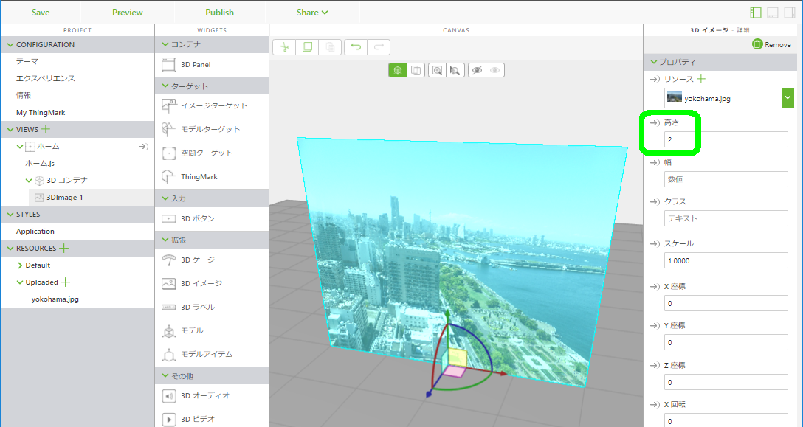The height and width of the screenshot is (427, 803).
Task: Add a new view with VIEWS plus
Action: tap(46, 129)
